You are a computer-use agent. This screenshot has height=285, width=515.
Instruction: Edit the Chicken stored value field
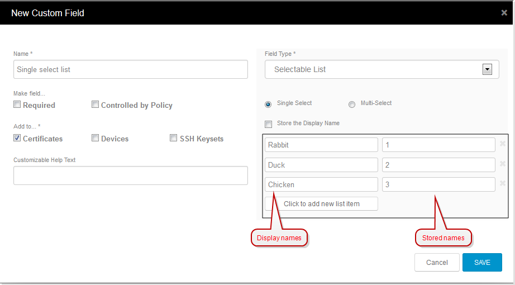438,184
